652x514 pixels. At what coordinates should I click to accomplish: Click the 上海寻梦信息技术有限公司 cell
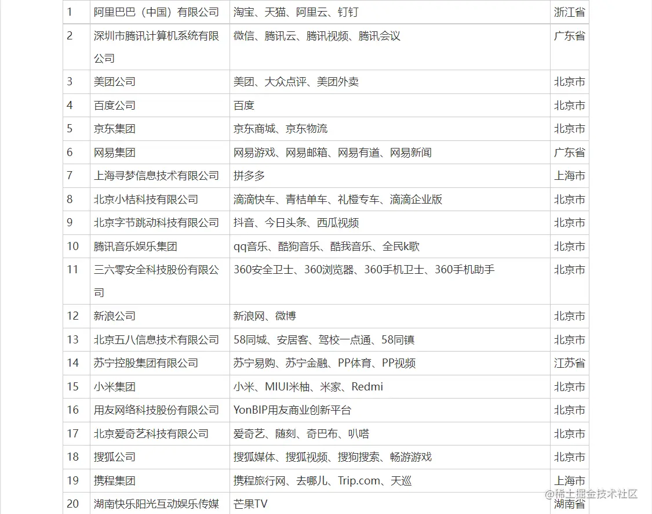tap(160, 176)
